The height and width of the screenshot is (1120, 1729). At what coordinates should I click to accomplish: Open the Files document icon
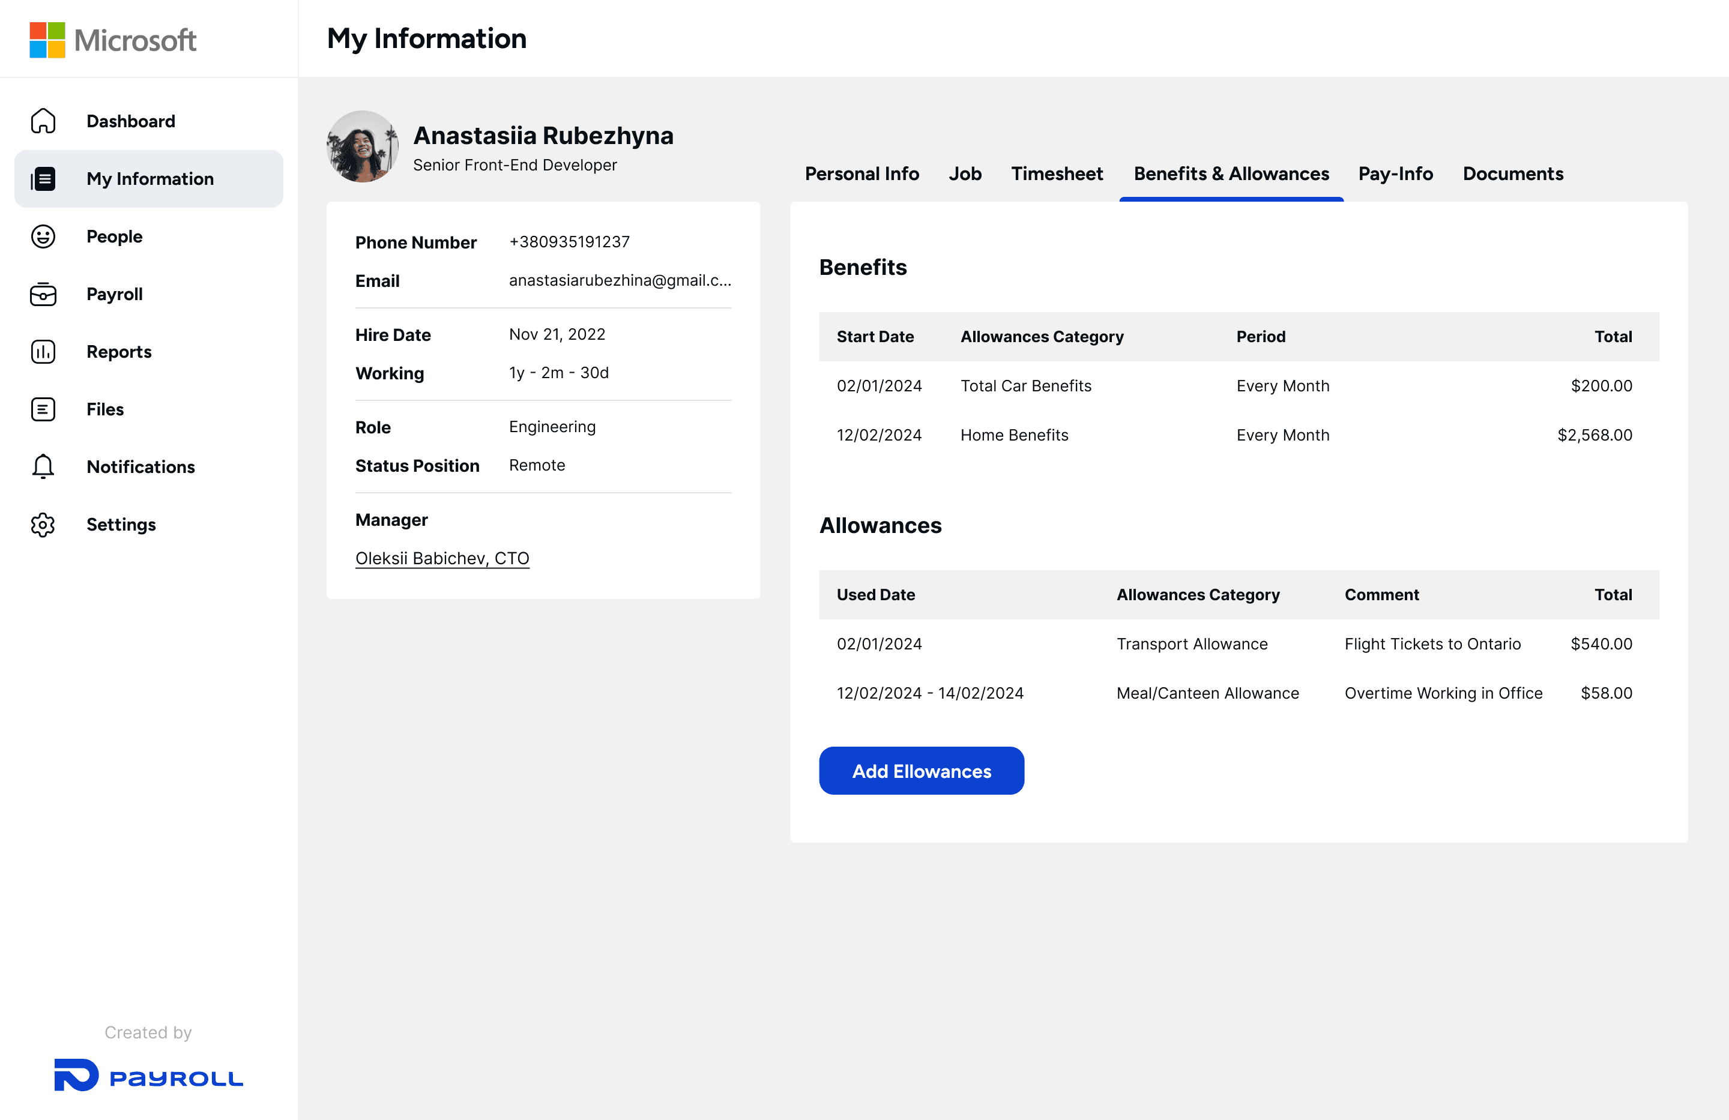point(43,410)
